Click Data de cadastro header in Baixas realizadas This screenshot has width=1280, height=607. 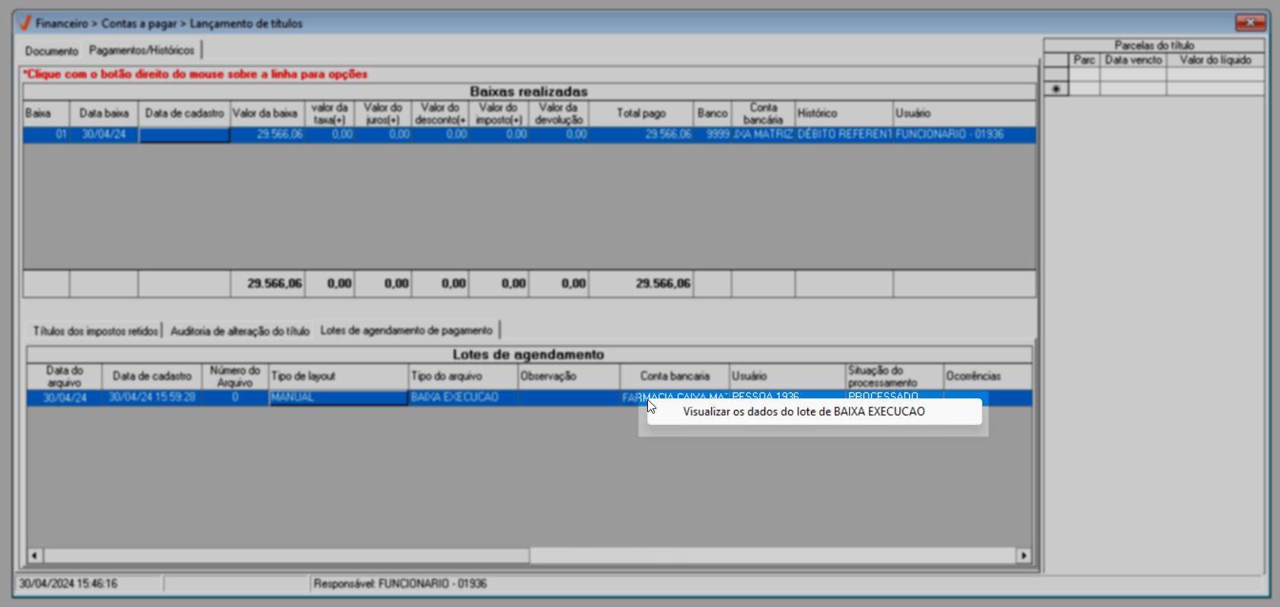pyautogui.click(x=184, y=113)
